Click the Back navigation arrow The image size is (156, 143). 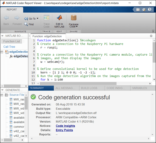click(x=6, y=18)
